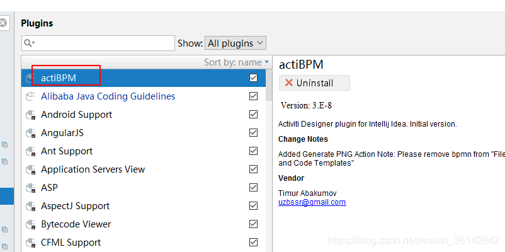Uncheck the Bytecode Viewer plugin
This screenshot has width=505, height=252.
coord(254,224)
